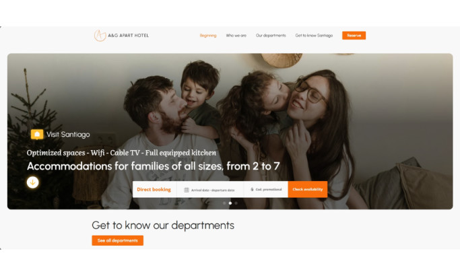The width and height of the screenshot is (460, 276).
Task: Click the Cod. promotional input field
Action: click(266, 189)
